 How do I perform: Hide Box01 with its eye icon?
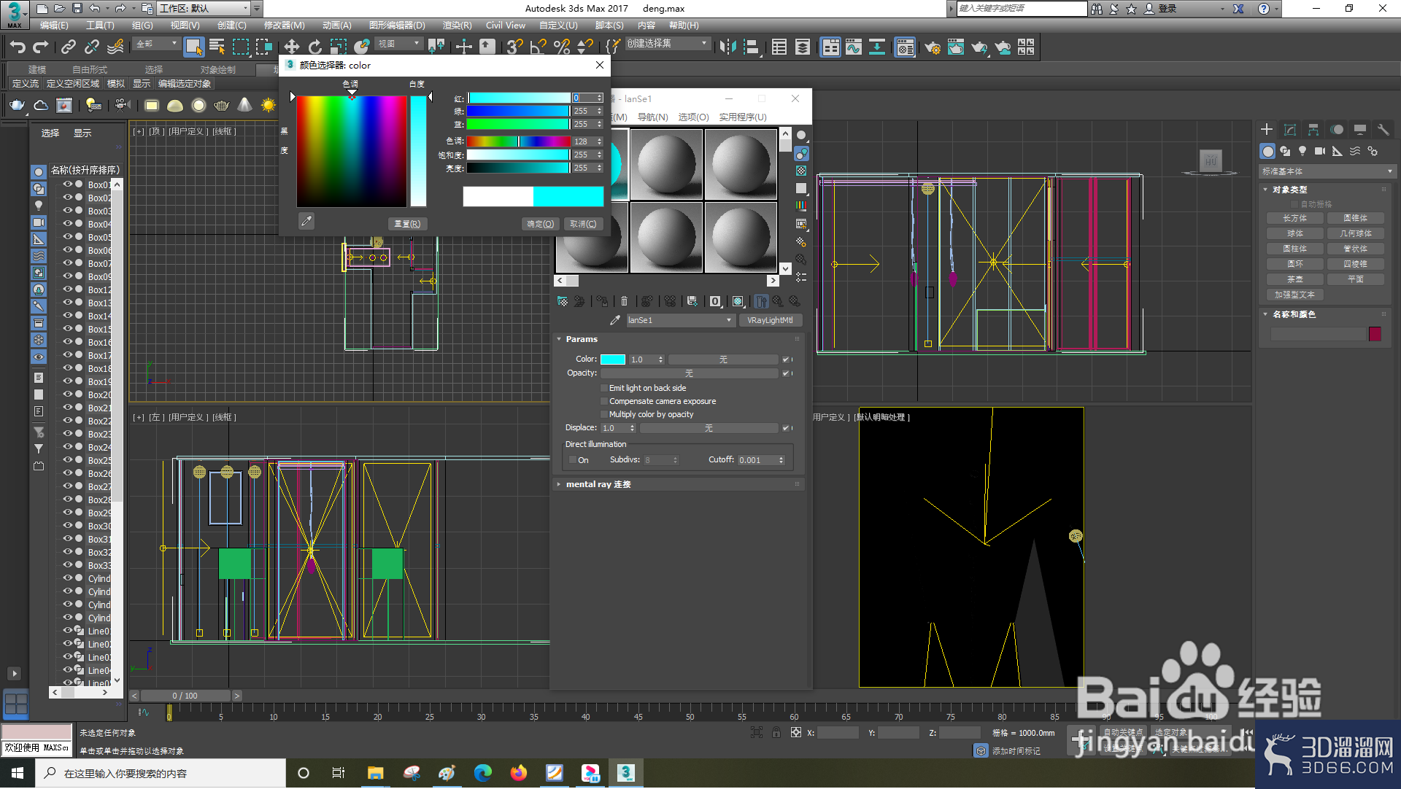click(x=67, y=184)
